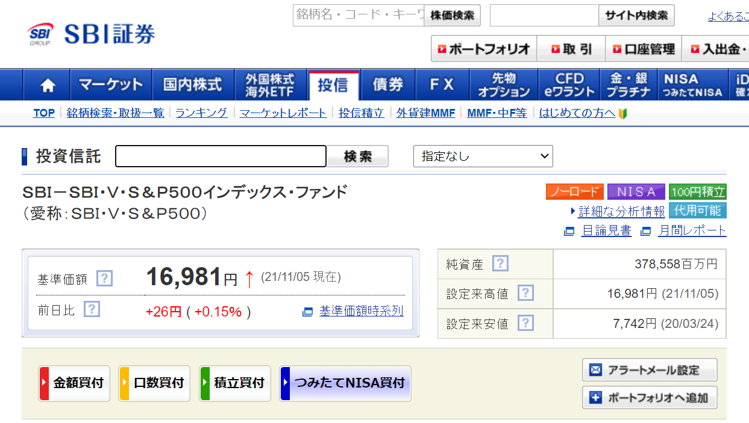Open help icon beside 設定来高値
The width and height of the screenshot is (749, 423).
[525, 293]
